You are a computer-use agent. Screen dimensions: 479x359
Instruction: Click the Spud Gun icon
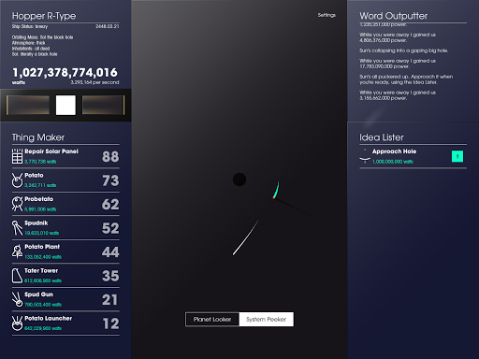[x=17, y=299]
